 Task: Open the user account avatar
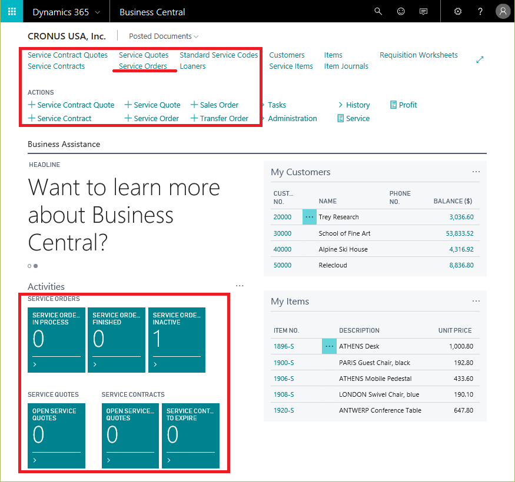click(x=503, y=12)
